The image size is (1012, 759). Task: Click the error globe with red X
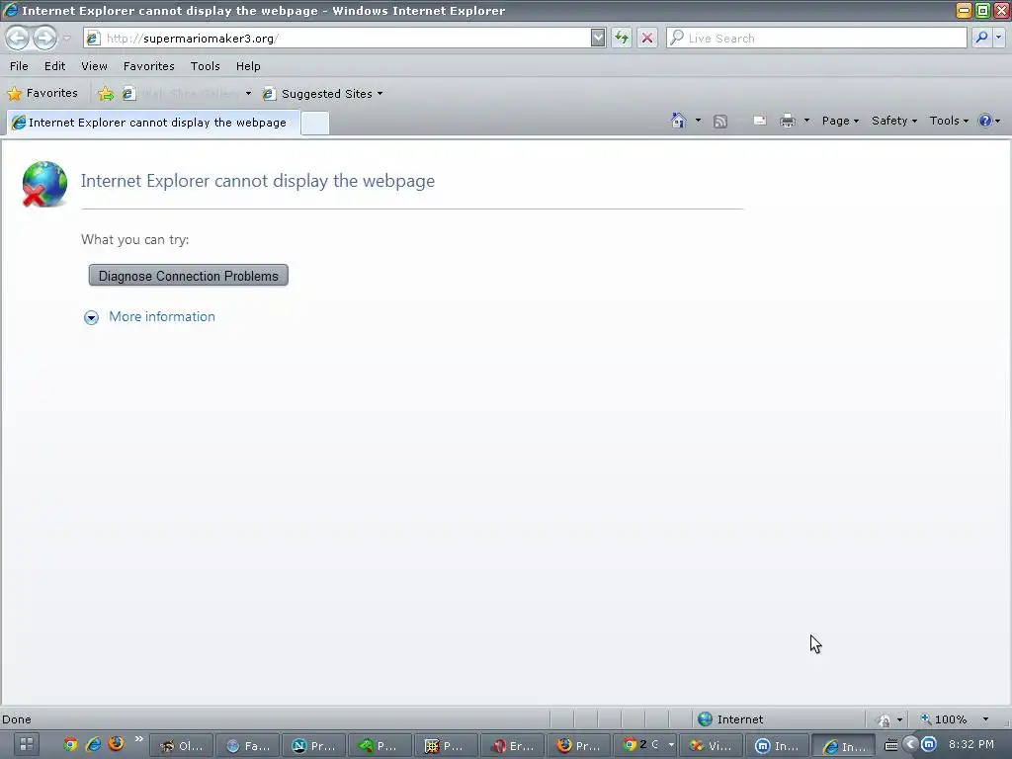click(x=43, y=184)
